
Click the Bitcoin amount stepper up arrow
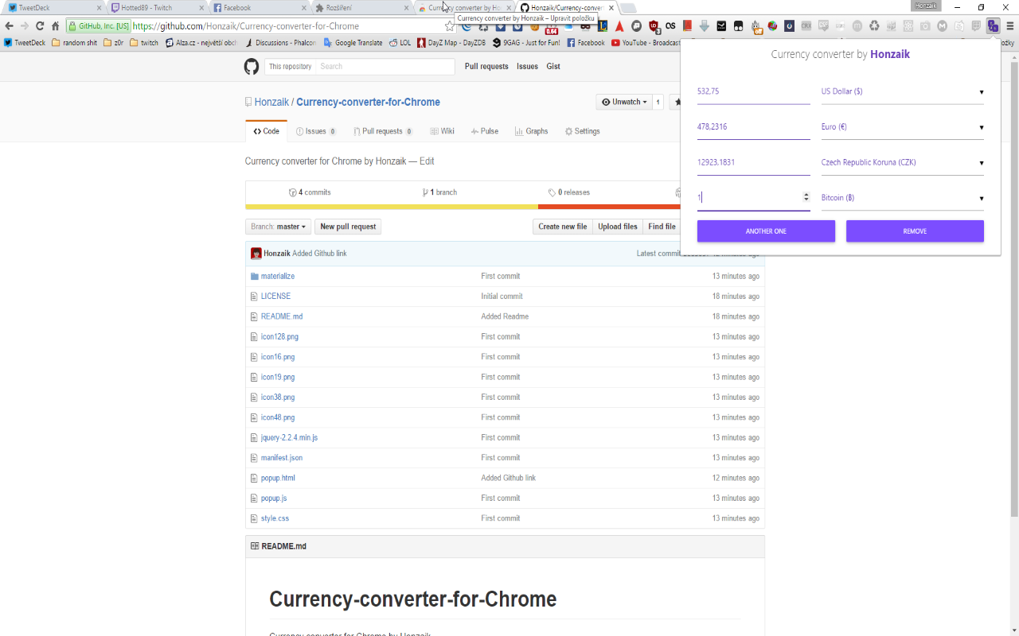[806, 194]
